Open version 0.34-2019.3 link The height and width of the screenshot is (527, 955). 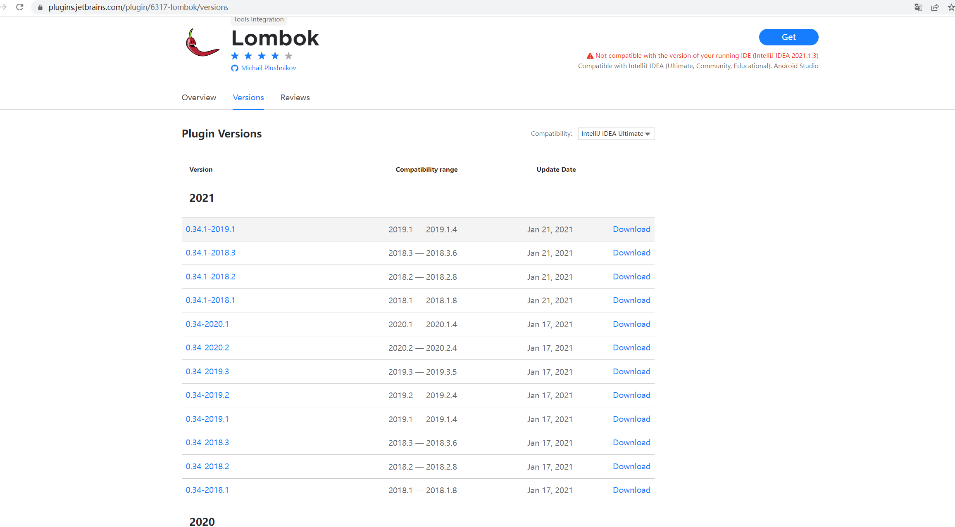coord(207,371)
